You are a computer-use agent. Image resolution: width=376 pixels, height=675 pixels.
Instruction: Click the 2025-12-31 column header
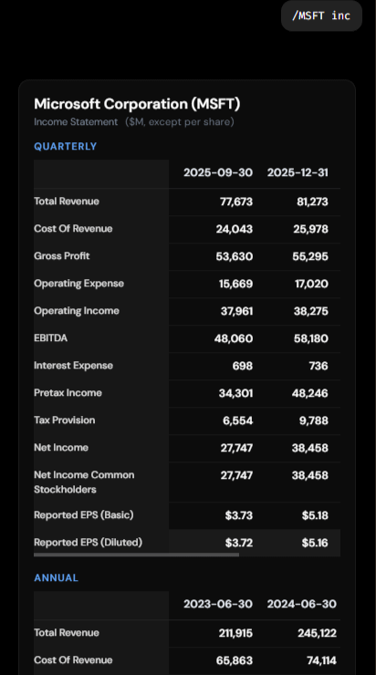[298, 172]
